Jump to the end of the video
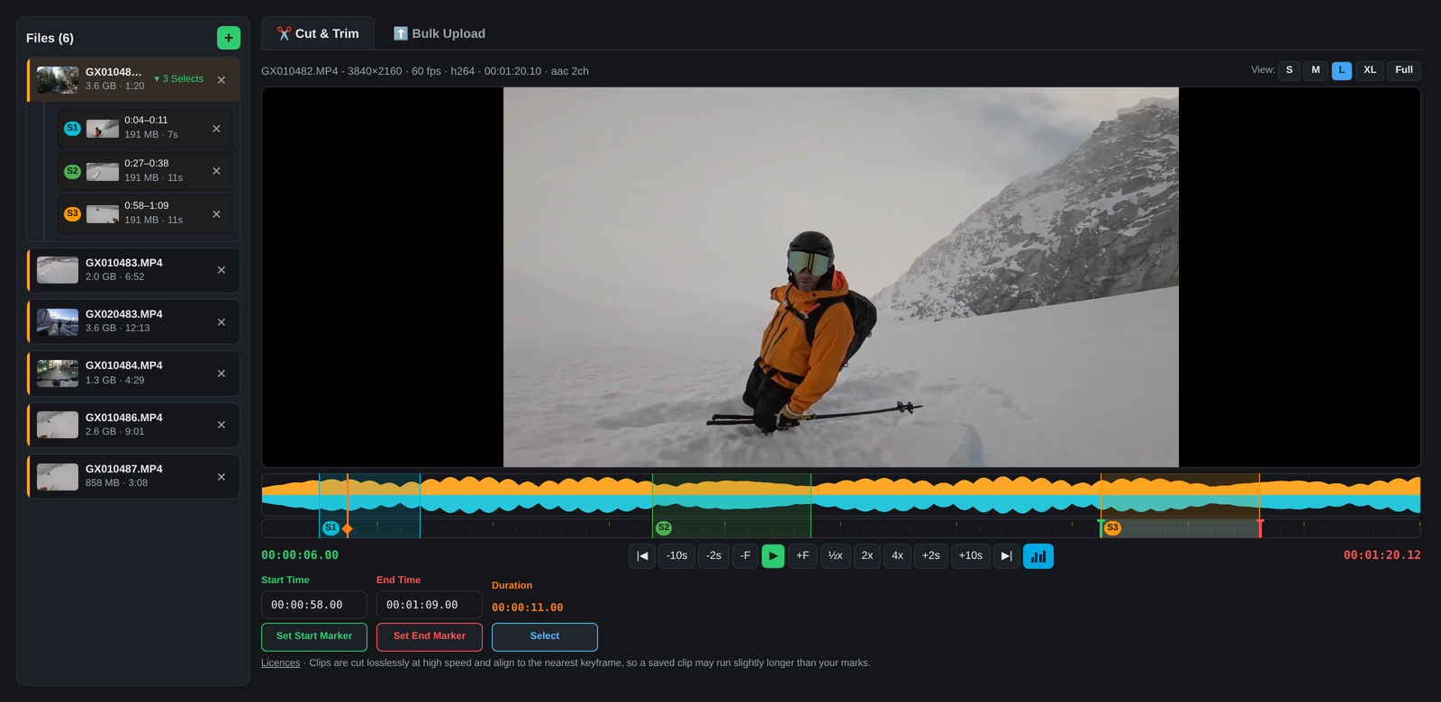 pos(1007,556)
